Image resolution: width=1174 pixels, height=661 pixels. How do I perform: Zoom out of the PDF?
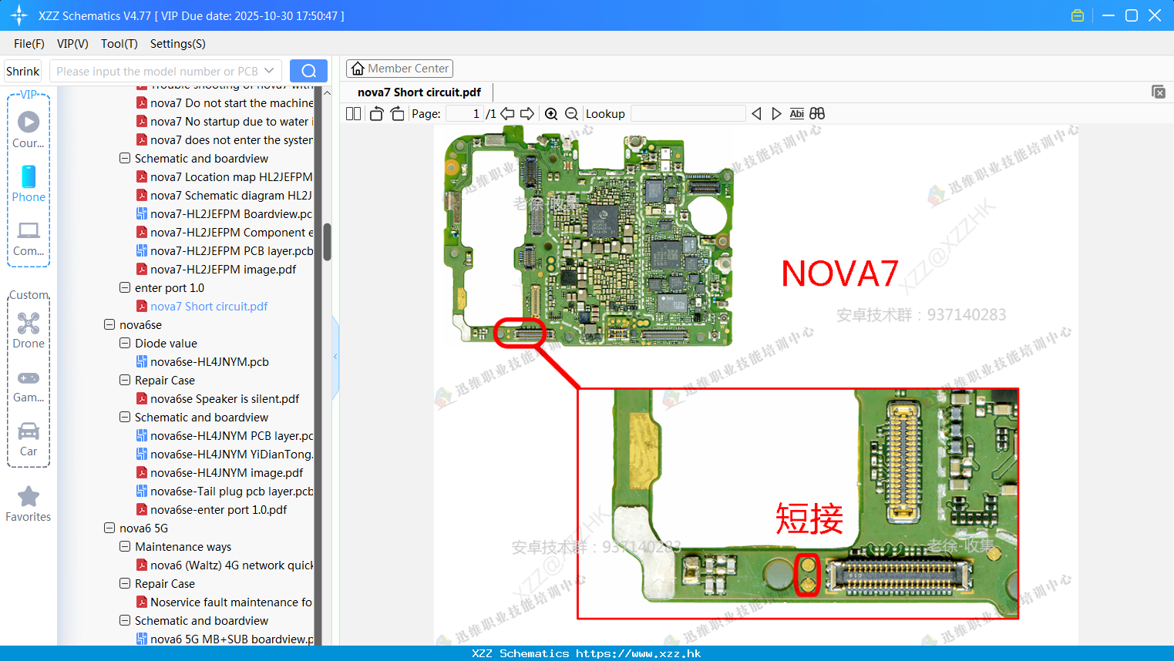tap(571, 113)
